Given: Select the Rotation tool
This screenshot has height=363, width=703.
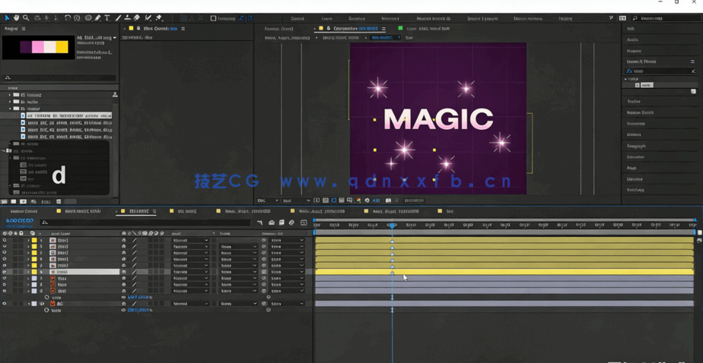Looking at the screenshot, I should tap(68, 17).
